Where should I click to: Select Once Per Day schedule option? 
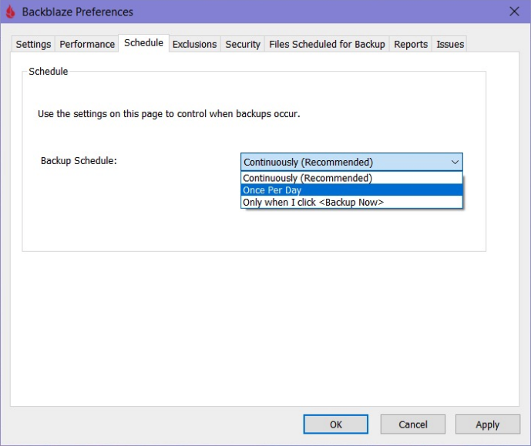pos(351,190)
